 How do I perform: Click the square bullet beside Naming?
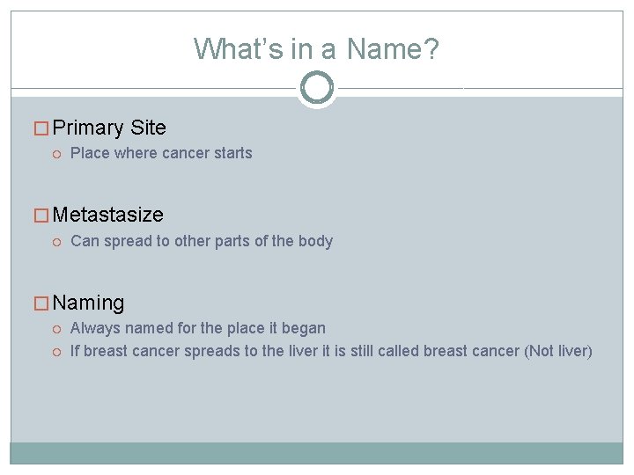point(41,304)
